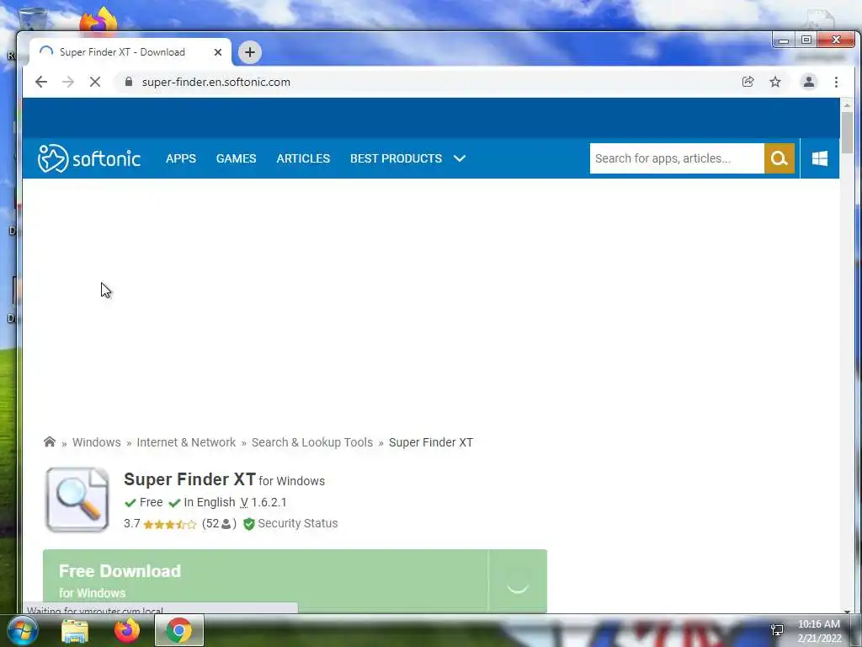
Task: View Security Status shield link
Action: [x=290, y=524]
